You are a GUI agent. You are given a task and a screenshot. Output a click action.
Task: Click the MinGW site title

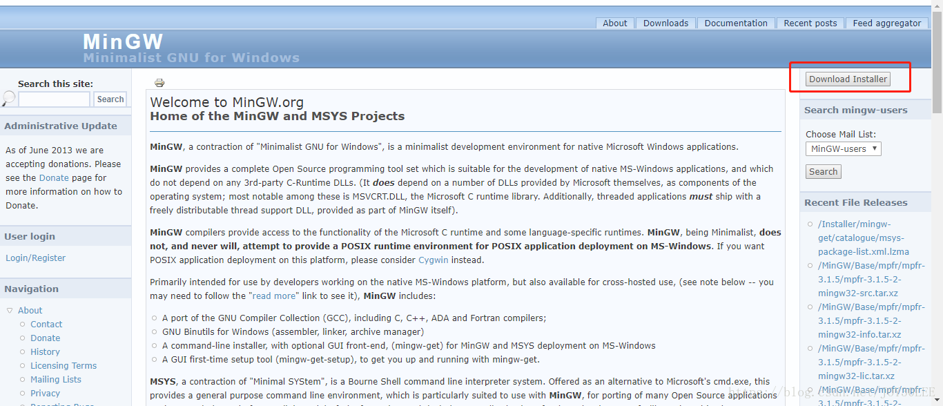(123, 41)
